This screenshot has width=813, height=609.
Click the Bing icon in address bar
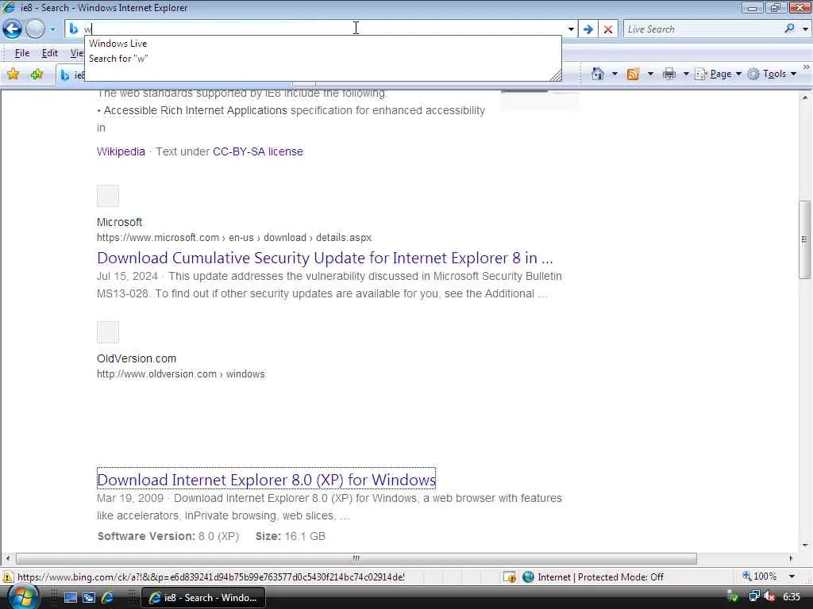(74, 29)
